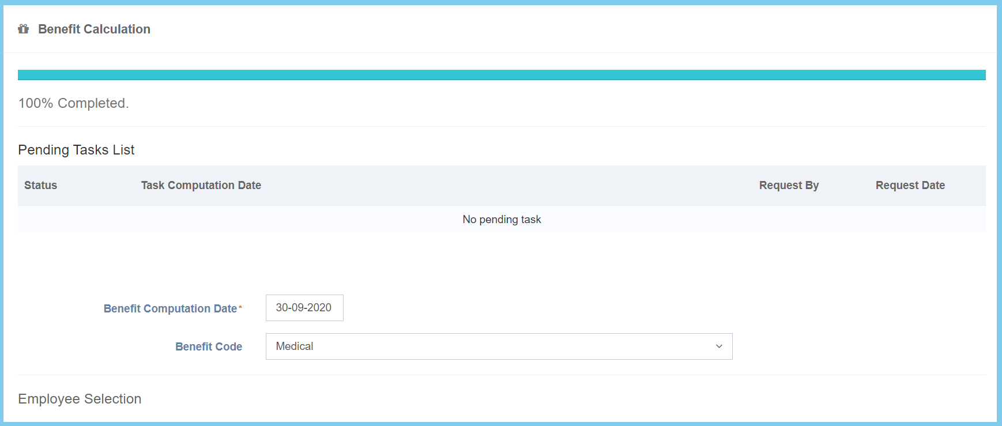This screenshot has width=1002, height=426.
Task: Click the Benefit Code label
Action: point(209,346)
